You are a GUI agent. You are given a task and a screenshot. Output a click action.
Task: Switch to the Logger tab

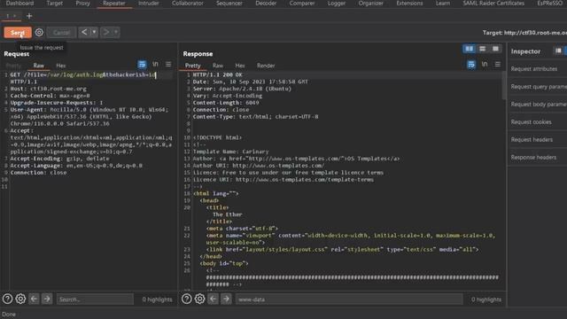point(337,4)
